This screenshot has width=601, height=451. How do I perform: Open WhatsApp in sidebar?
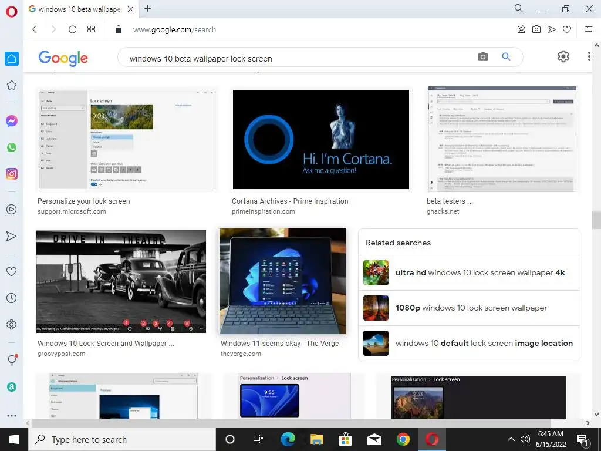[12, 147]
